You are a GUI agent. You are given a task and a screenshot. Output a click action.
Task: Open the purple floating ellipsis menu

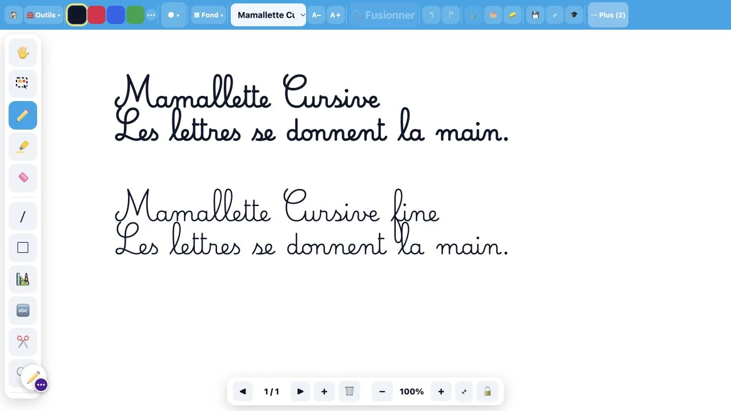41,385
